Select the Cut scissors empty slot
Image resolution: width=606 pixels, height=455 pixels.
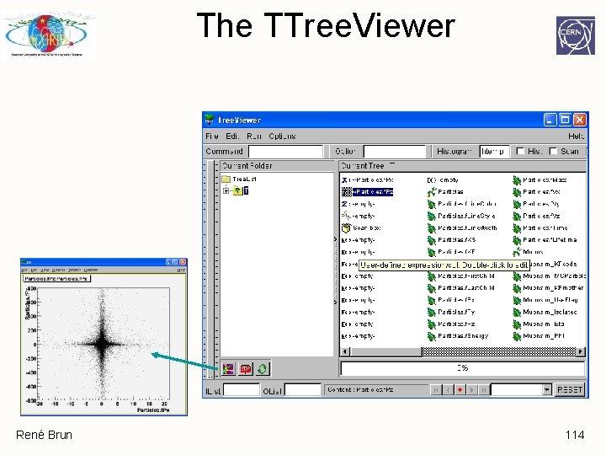click(359, 216)
